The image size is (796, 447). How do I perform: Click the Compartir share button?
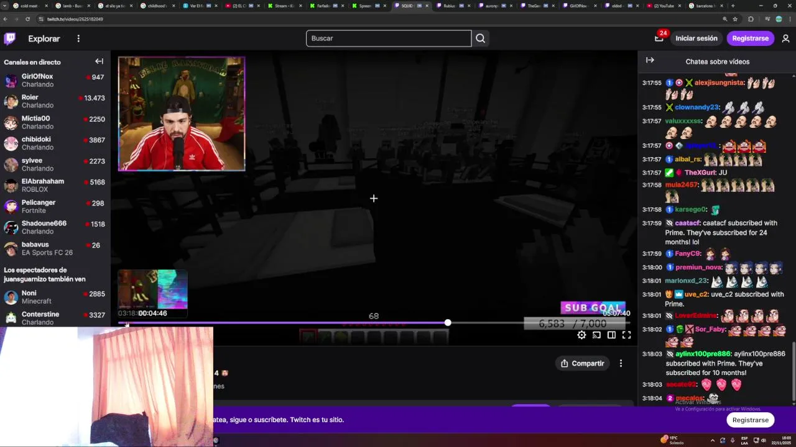point(582,363)
